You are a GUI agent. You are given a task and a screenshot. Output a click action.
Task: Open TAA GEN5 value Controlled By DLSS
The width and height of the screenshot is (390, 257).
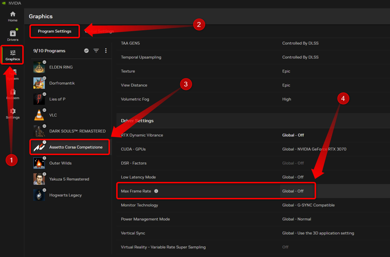[300, 43]
